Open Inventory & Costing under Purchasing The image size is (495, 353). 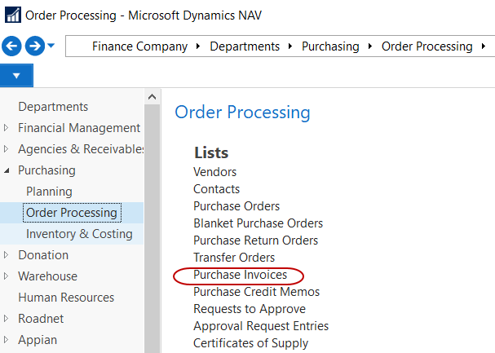coord(79,234)
